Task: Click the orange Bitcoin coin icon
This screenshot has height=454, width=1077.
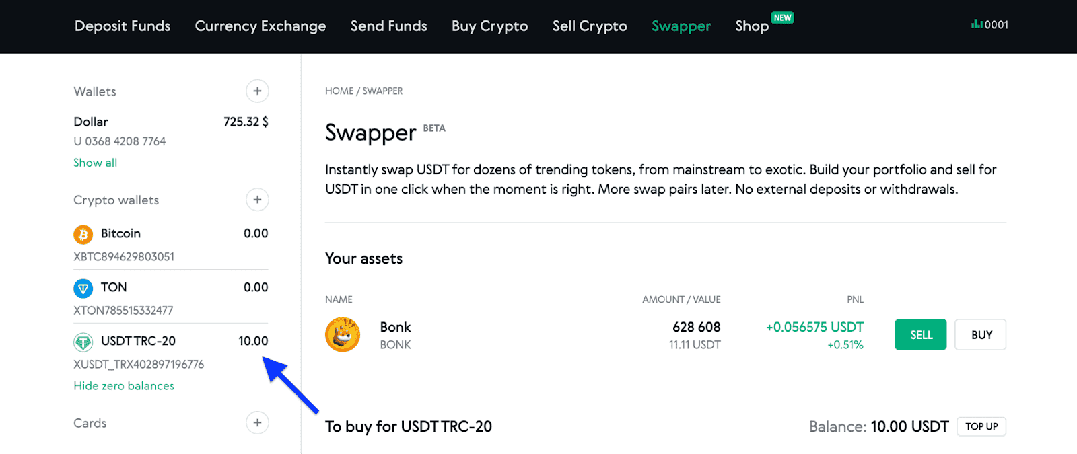Action: 83,234
